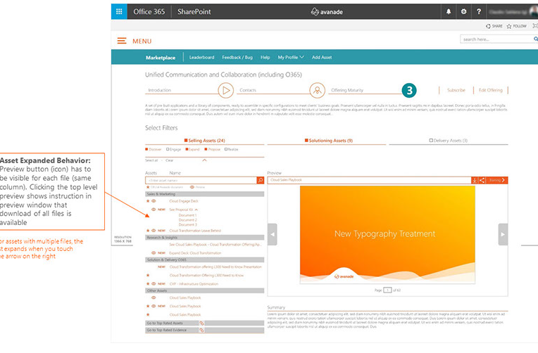Click the Contacts person circle icon
The image size is (538, 353).
[x=317, y=90]
